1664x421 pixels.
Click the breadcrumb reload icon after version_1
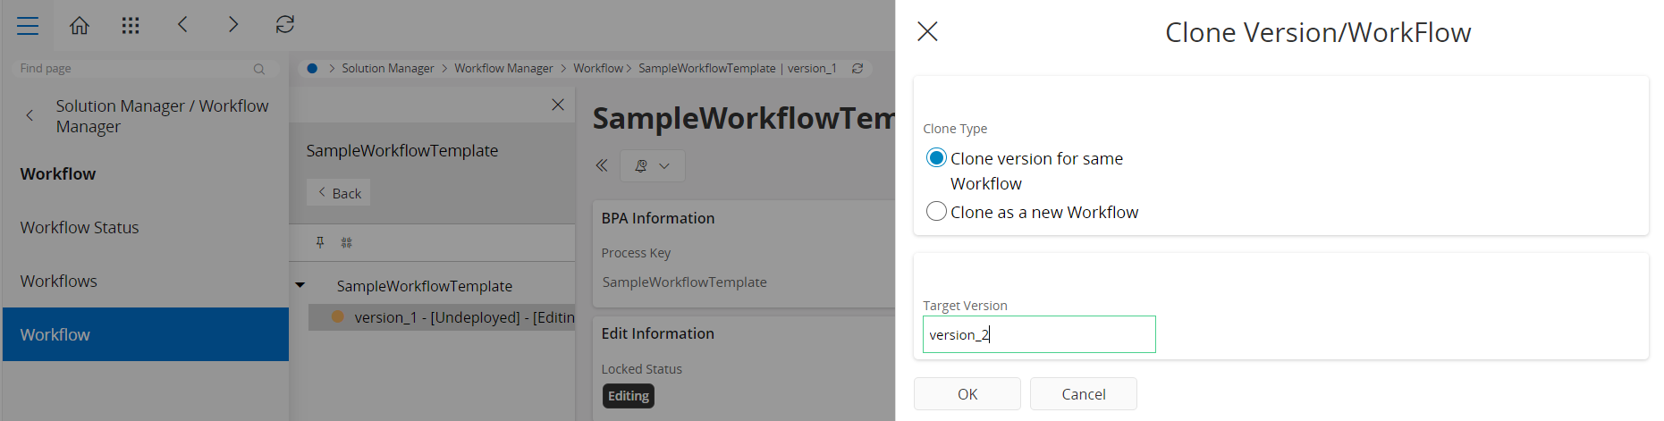[x=857, y=68]
